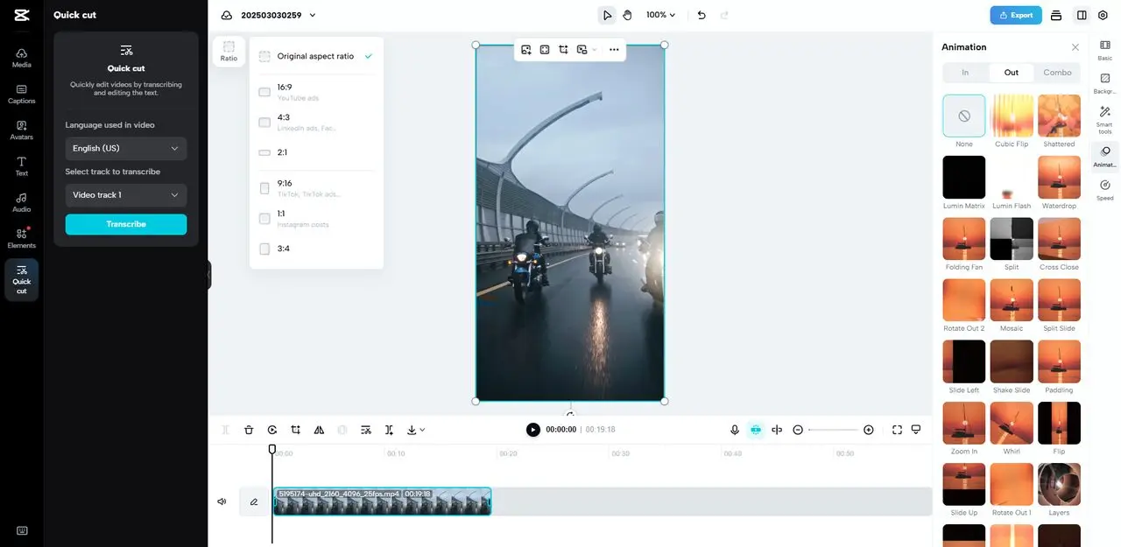Click the quick cut transcript icon in timeline toolbar
1121x547 pixels.
[x=366, y=430]
